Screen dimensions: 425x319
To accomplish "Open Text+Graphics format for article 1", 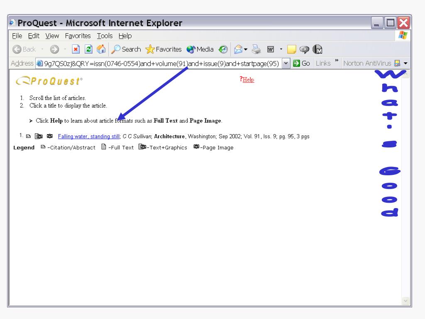I will pyautogui.click(x=39, y=136).
